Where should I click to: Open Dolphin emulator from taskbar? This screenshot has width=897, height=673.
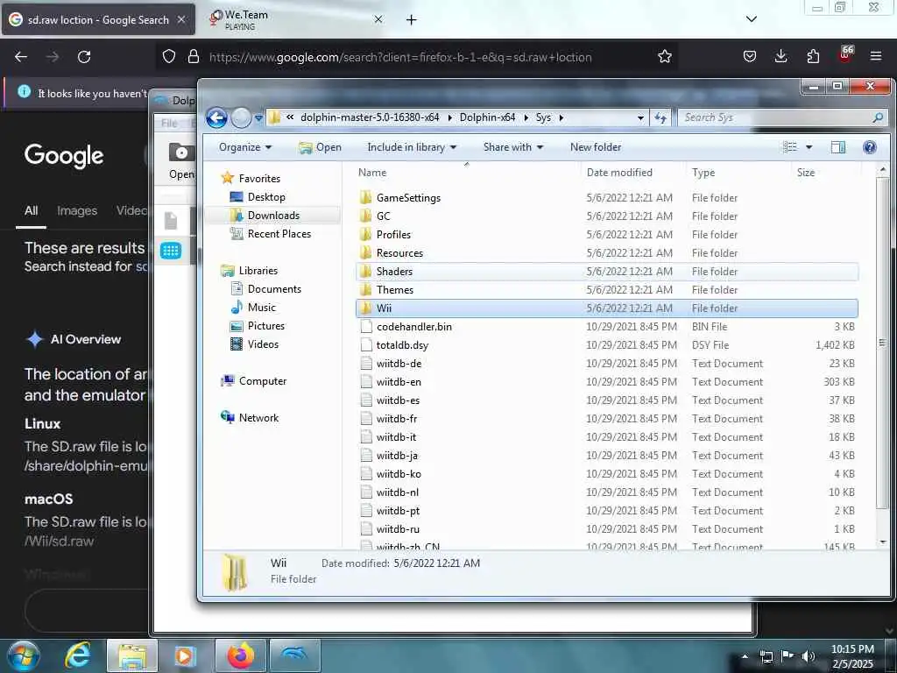click(294, 655)
